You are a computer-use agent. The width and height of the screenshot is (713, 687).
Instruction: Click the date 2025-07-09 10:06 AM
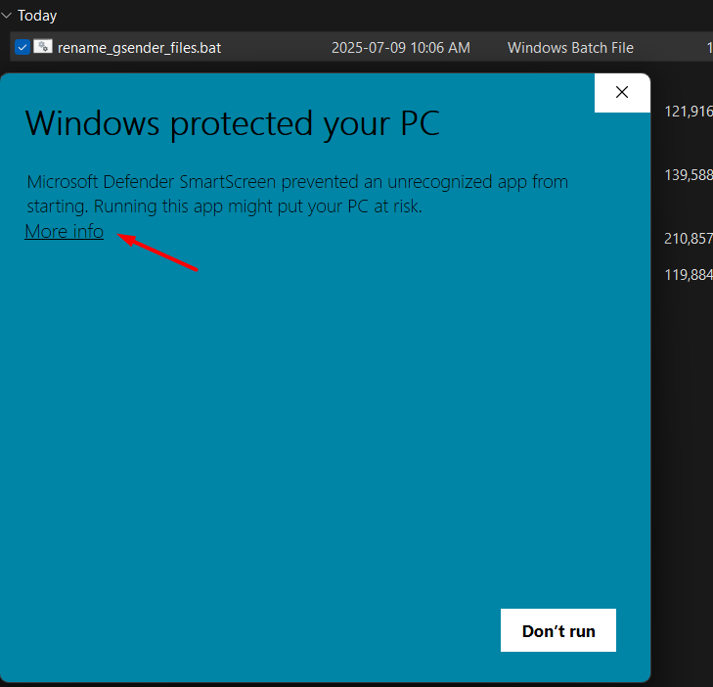click(x=401, y=48)
